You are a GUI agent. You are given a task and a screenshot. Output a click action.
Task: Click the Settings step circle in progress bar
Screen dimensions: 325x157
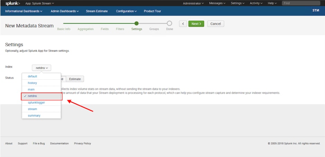coord(136,23)
